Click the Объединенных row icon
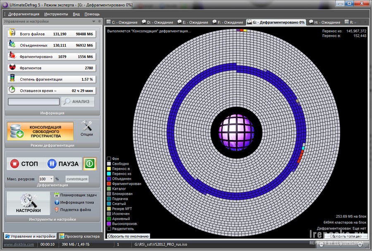This screenshot has width=372, height=251. 12,44
